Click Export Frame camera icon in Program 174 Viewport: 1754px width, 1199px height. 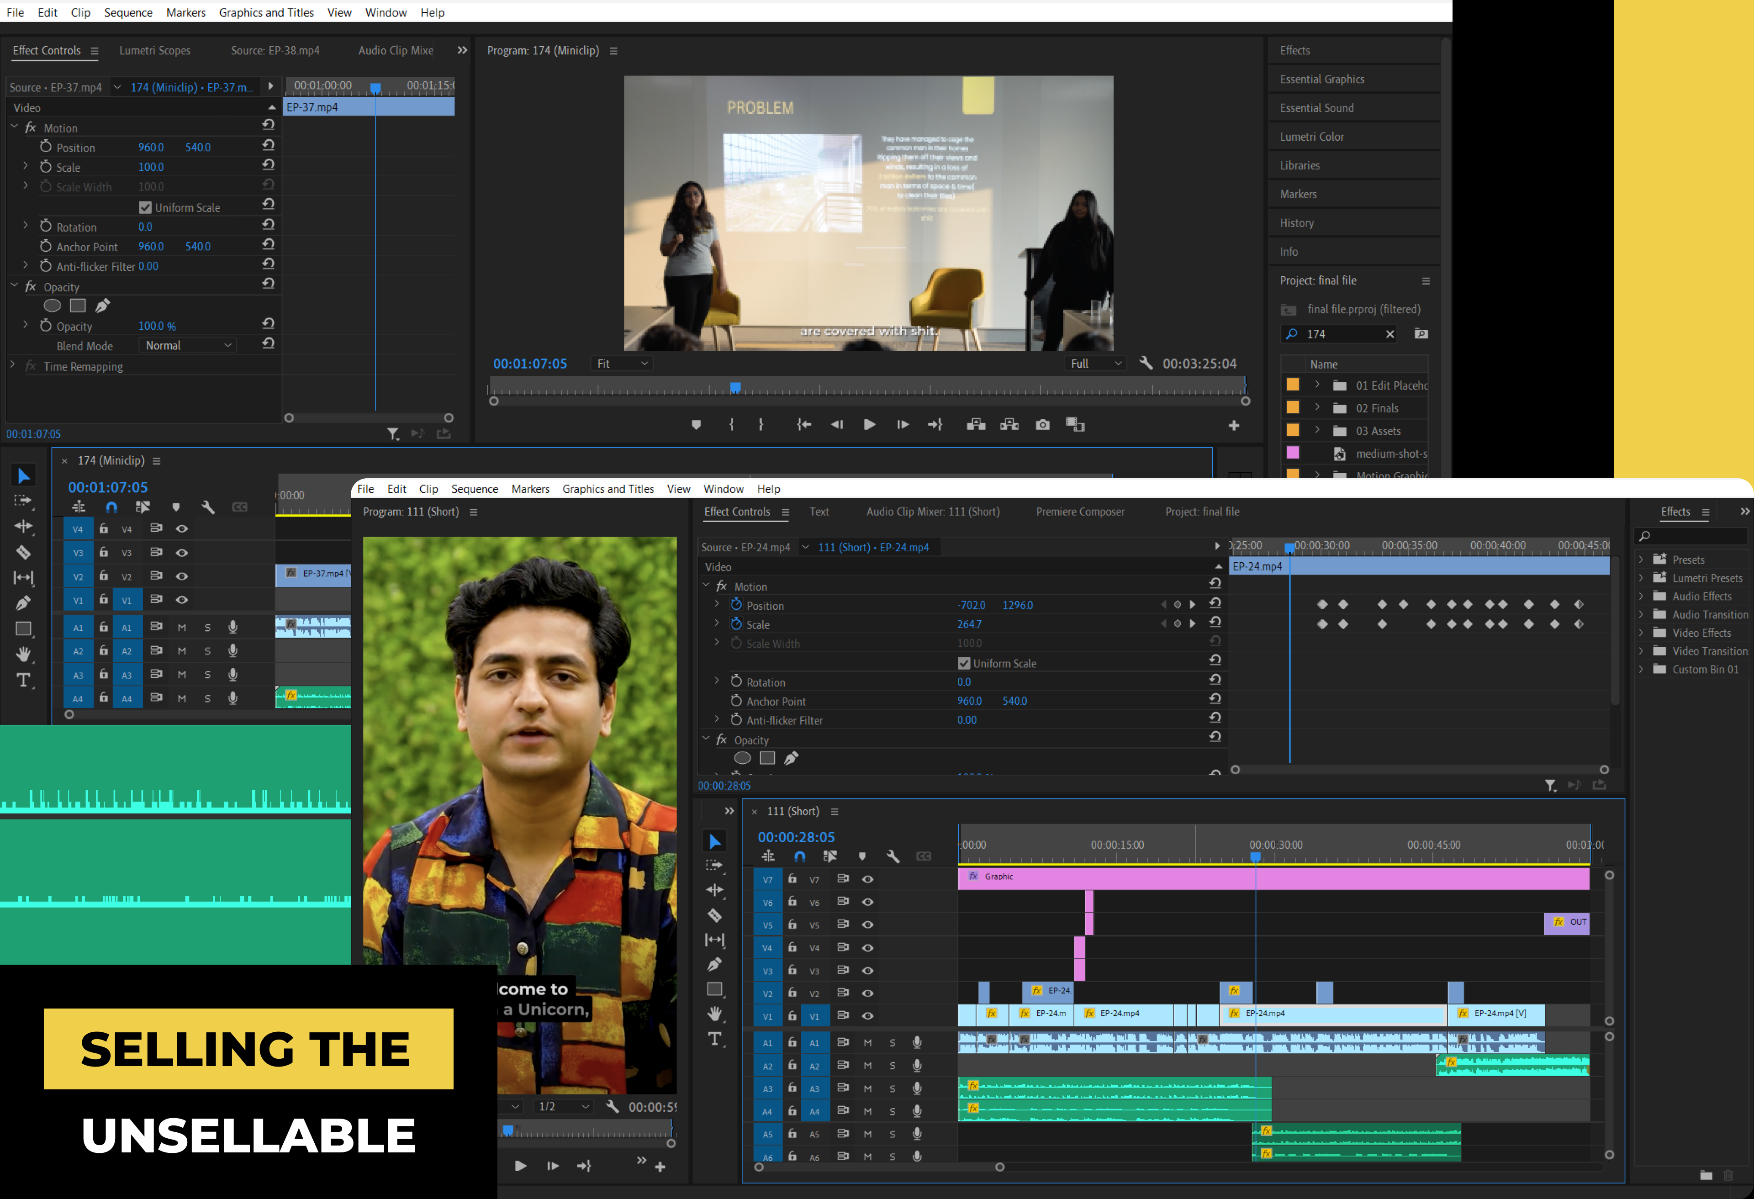click(1042, 425)
